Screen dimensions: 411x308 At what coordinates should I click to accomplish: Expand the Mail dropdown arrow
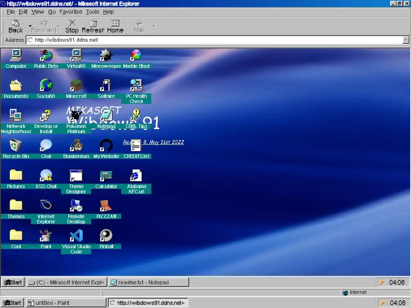pos(154,26)
